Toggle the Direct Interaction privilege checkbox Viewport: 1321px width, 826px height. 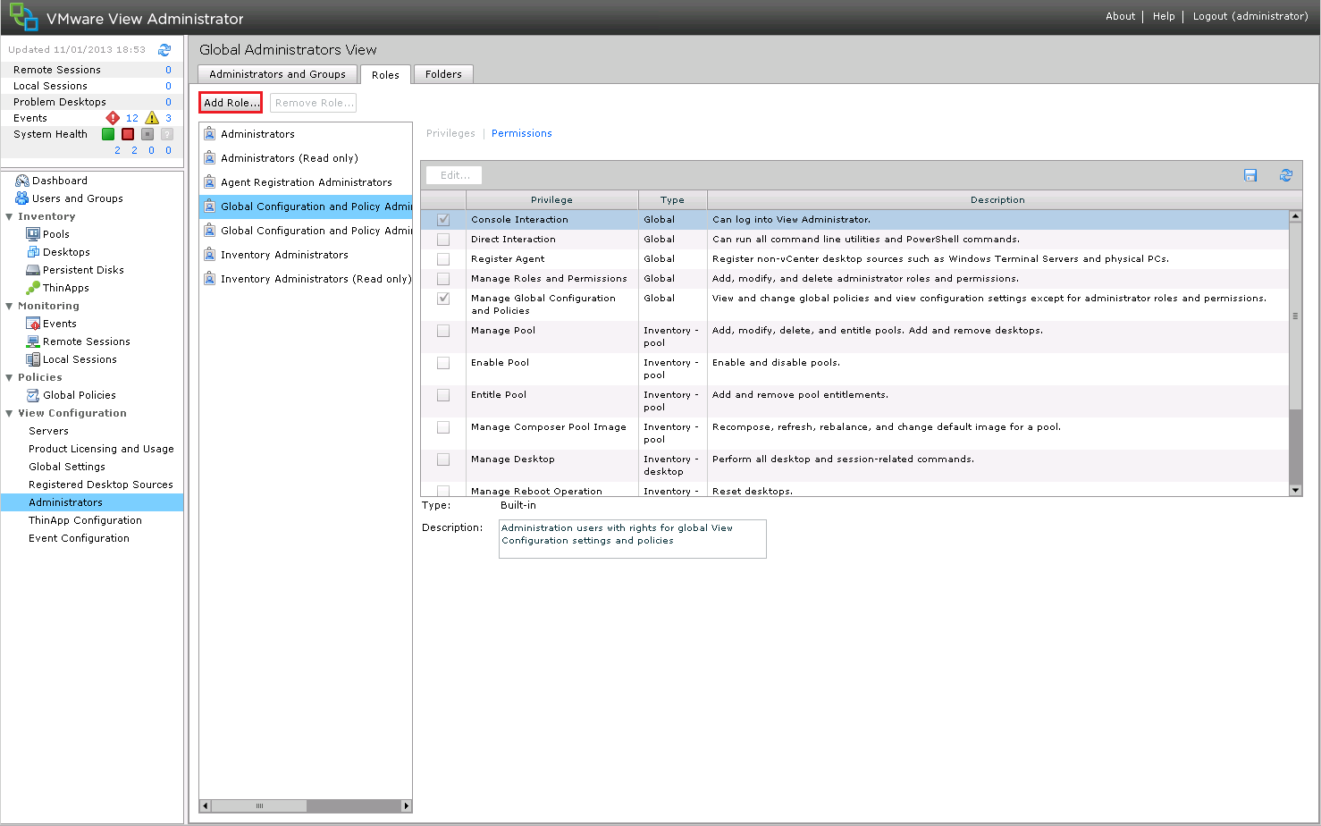click(x=443, y=240)
